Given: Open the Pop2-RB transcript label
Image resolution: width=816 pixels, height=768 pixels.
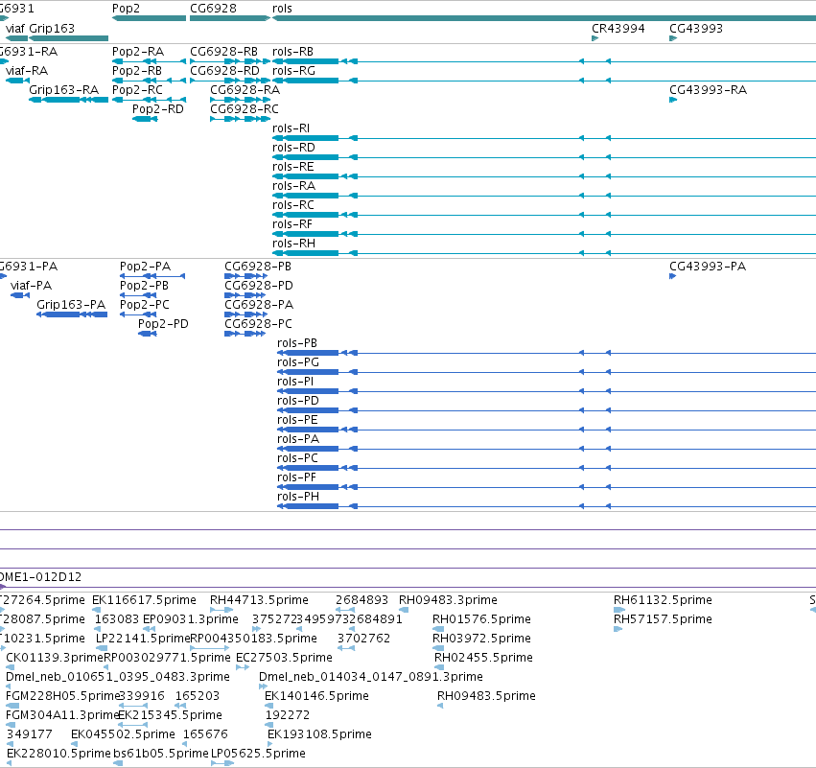Looking at the screenshot, I should tap(137, 70).
